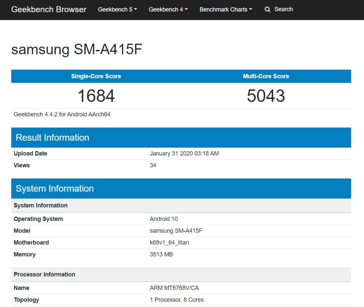
Task: Select the views count 34
Action: pyautogui.click(x=153, y=165)
